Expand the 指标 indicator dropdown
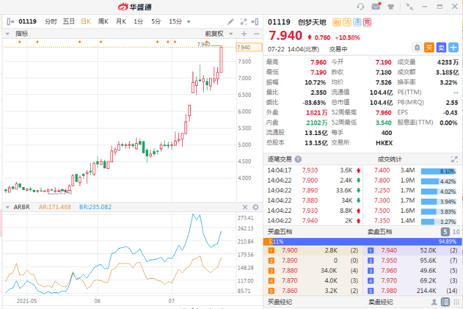This screenshot has height=309, width=463. tap(7, 34)
